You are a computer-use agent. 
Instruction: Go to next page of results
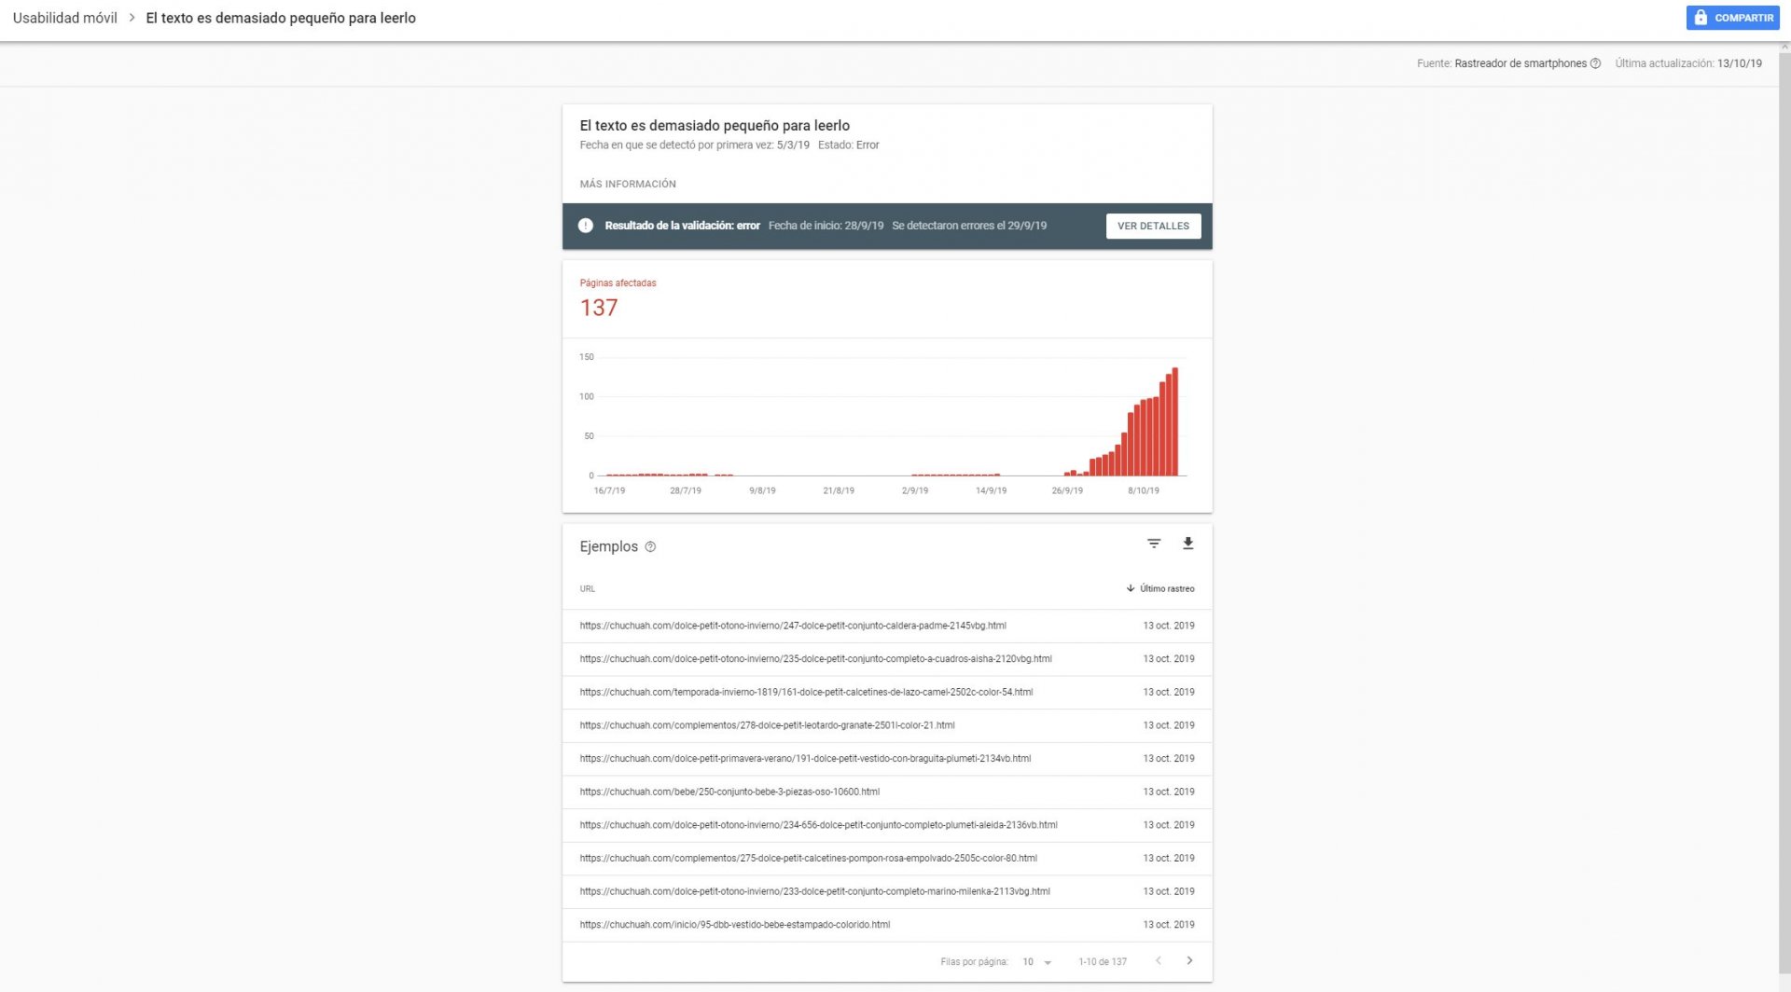(1189, 961)
